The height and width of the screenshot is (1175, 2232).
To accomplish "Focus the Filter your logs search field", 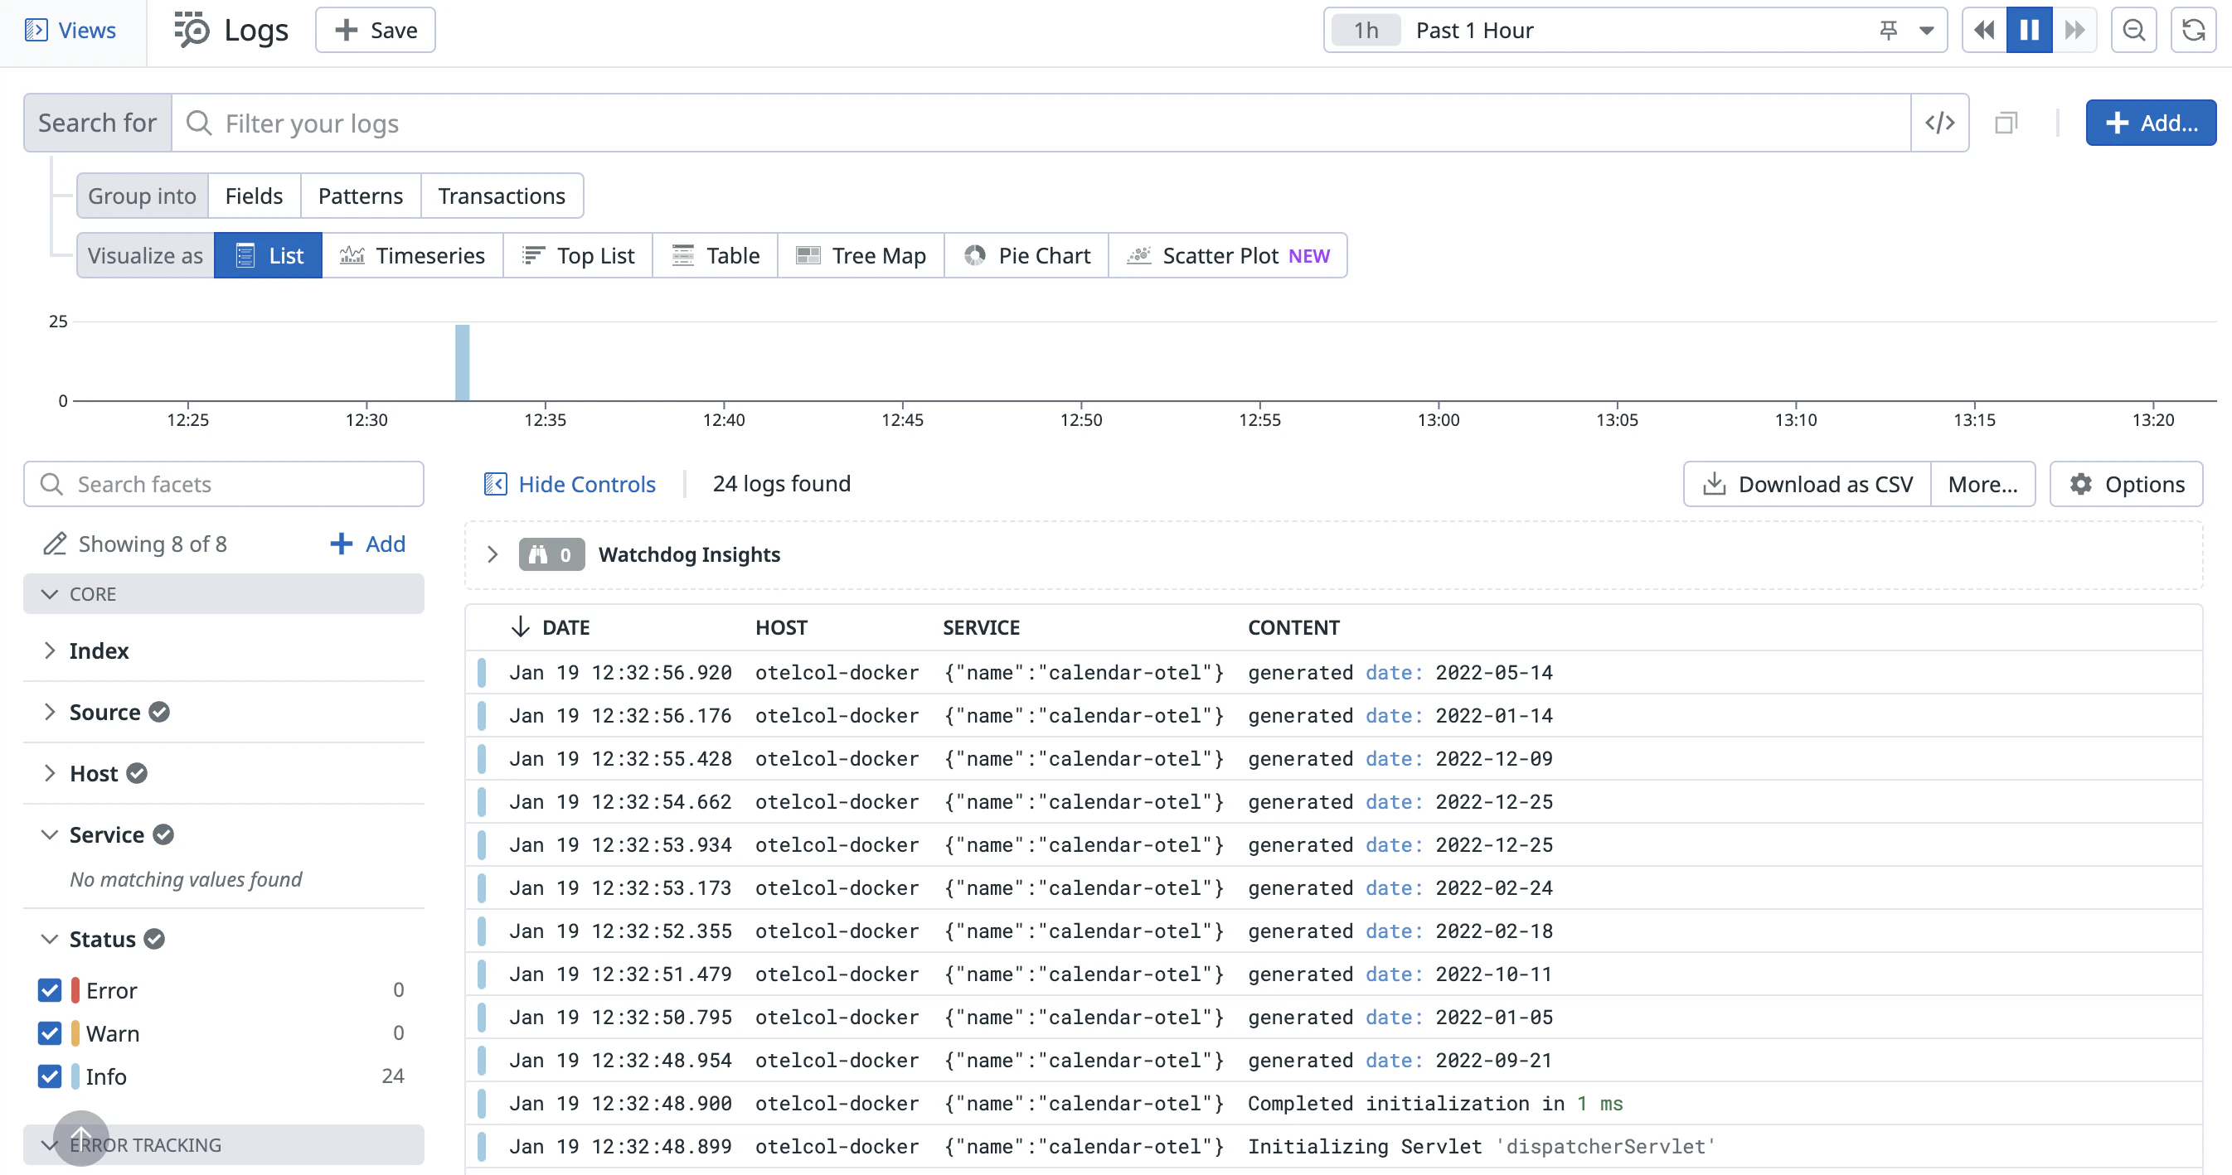I will pyautogui.click(x=1041, y=123).
